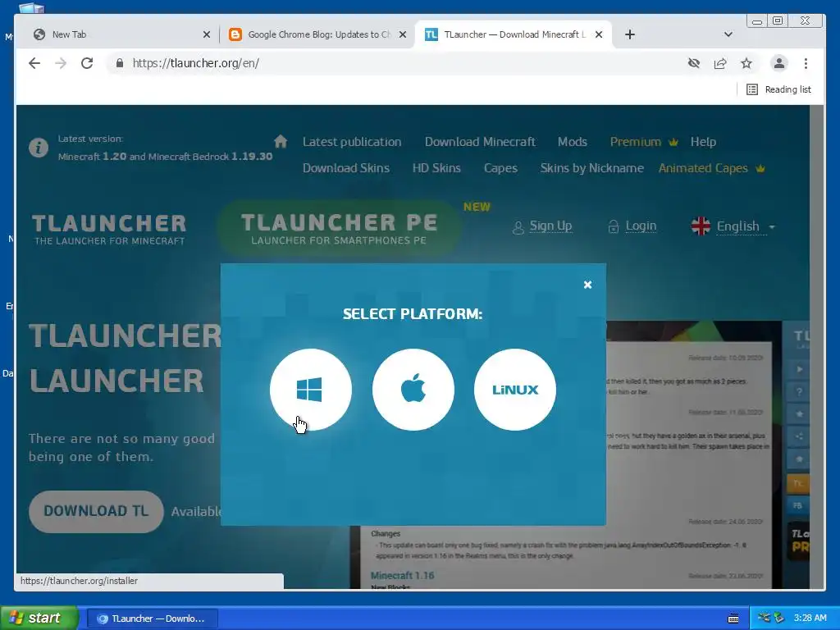Click the DOWNLOAD TL button
Viewport: 840px width, 630px height.
[96, 511]
